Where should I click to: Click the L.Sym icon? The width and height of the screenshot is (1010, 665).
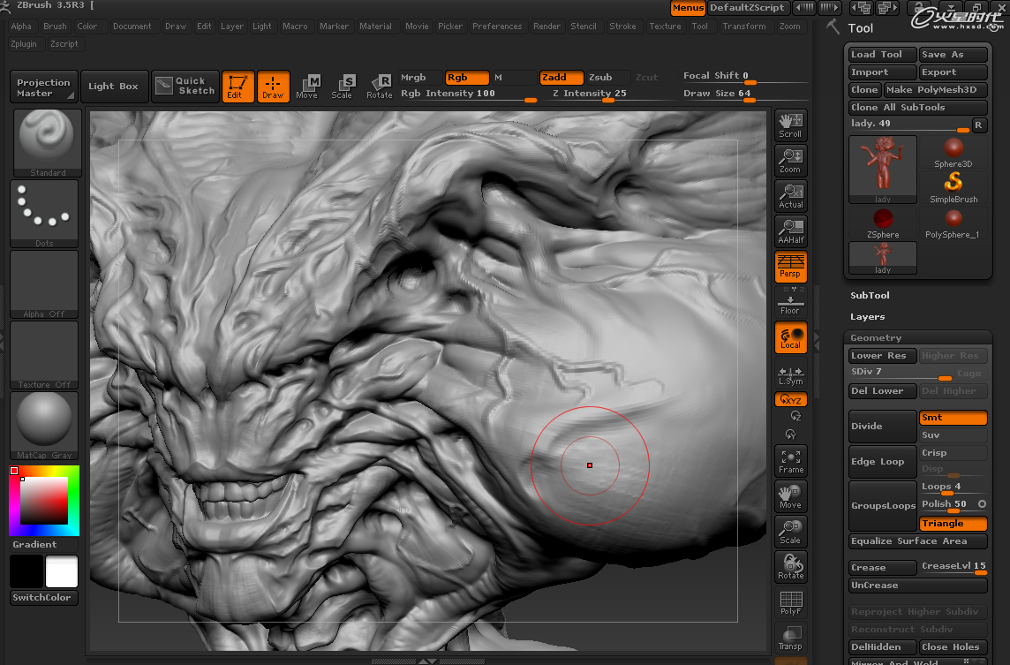[790, 375]
